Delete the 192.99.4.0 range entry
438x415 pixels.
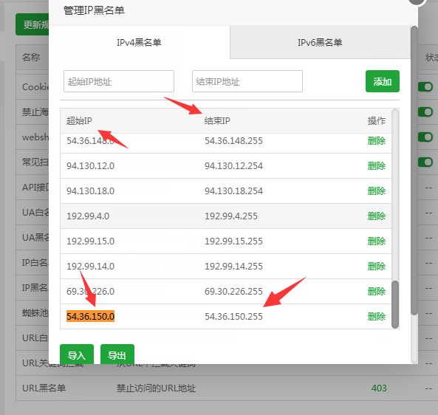[x=376, y=216]
